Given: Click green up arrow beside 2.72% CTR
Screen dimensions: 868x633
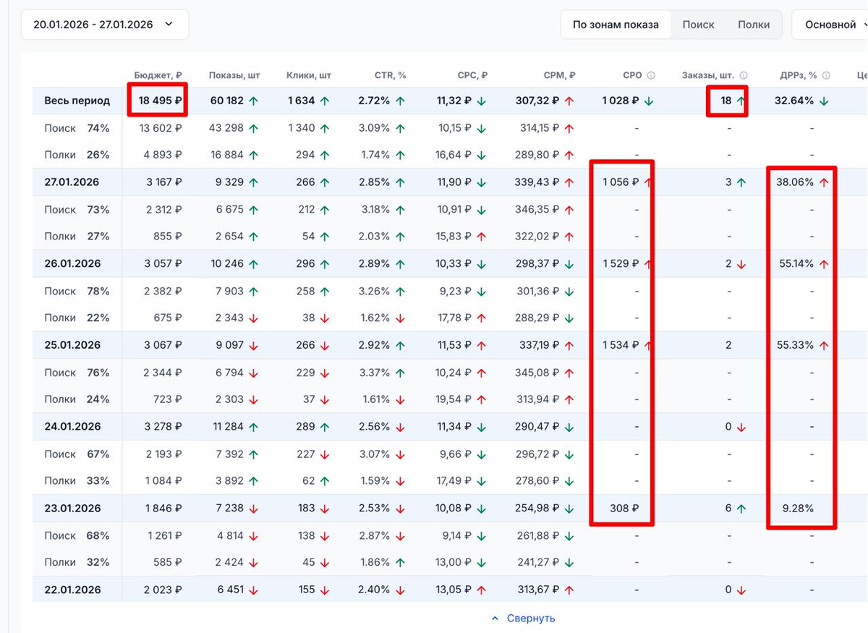Looking at the screenshot, I should click(x=400, y=101).
